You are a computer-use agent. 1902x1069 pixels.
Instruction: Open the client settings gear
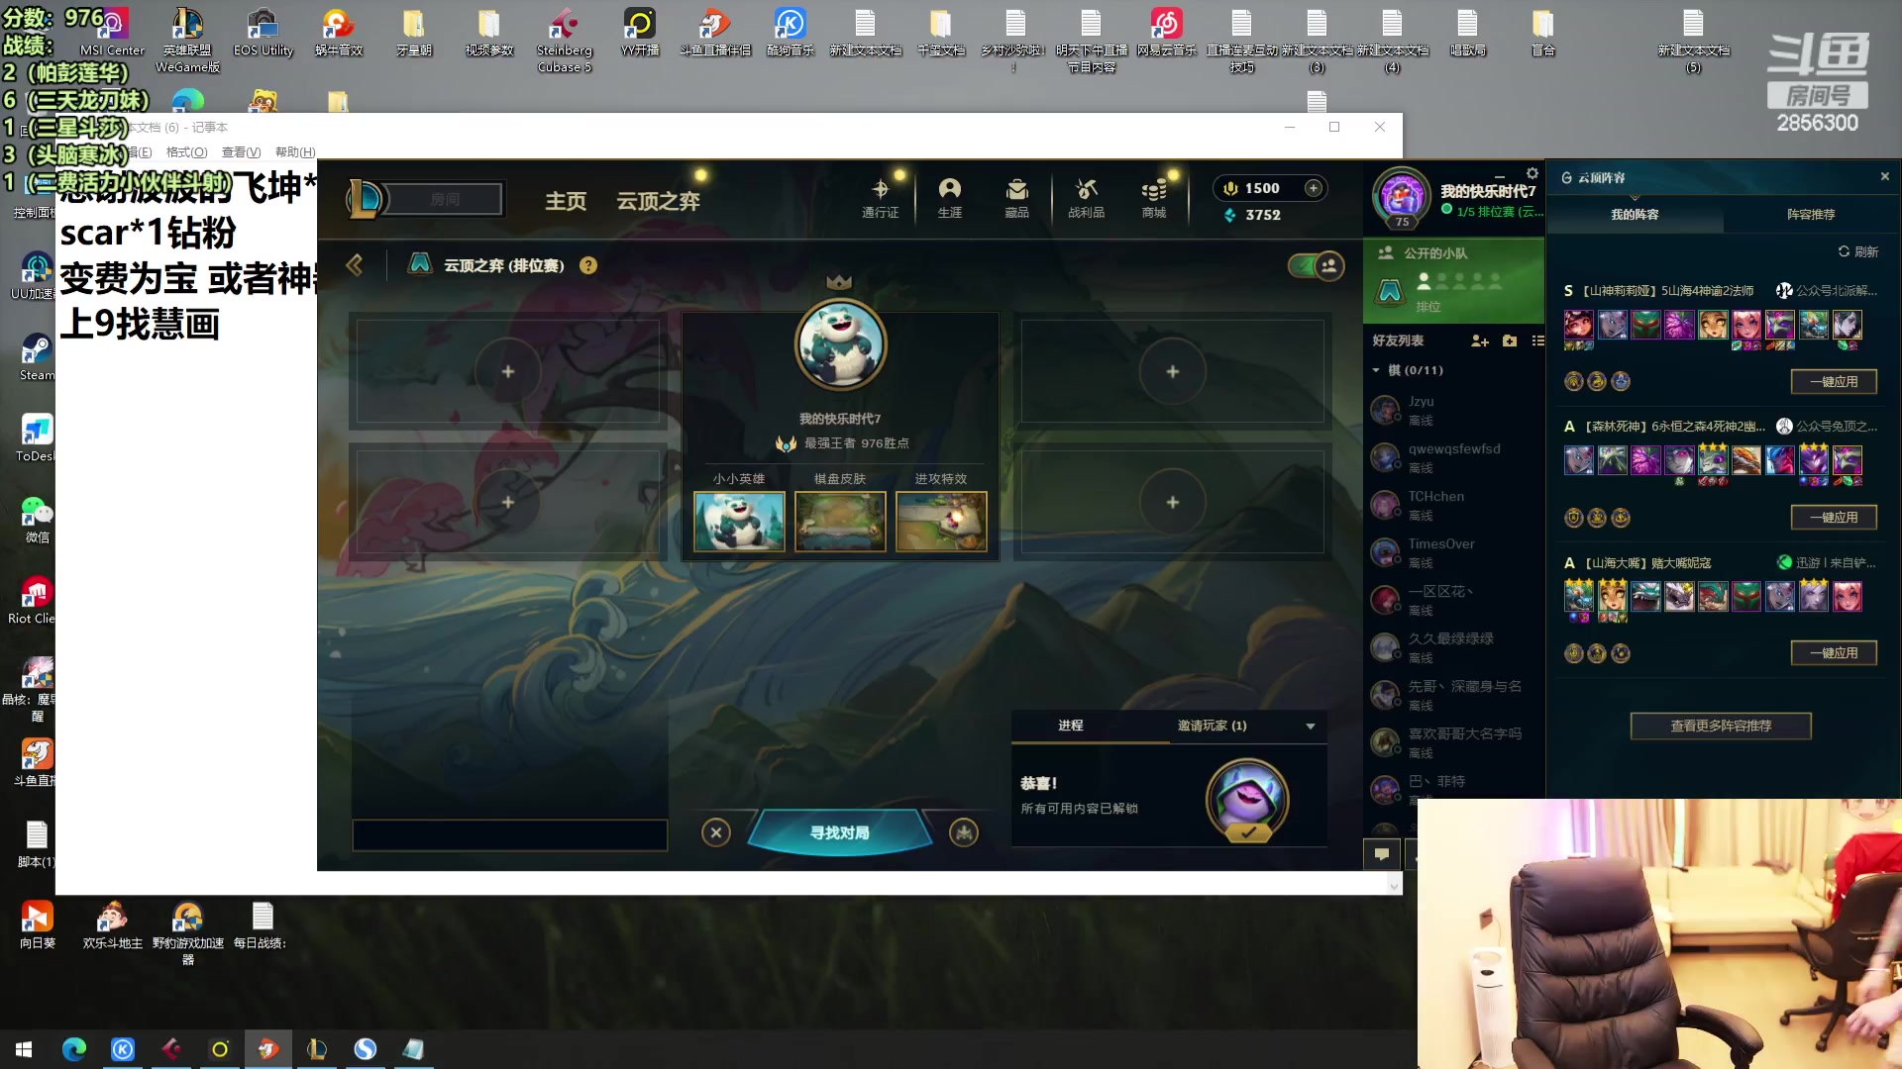point(1532,173)
